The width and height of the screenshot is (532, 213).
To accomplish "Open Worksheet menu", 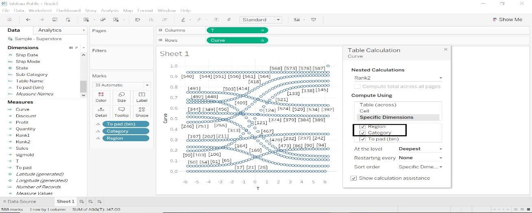I will [x=40, y=10].
